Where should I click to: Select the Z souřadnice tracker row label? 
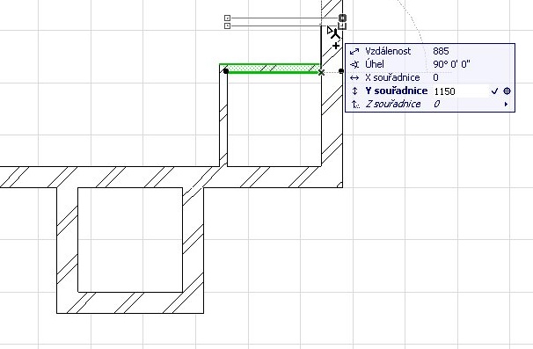(x=393, y=104)
